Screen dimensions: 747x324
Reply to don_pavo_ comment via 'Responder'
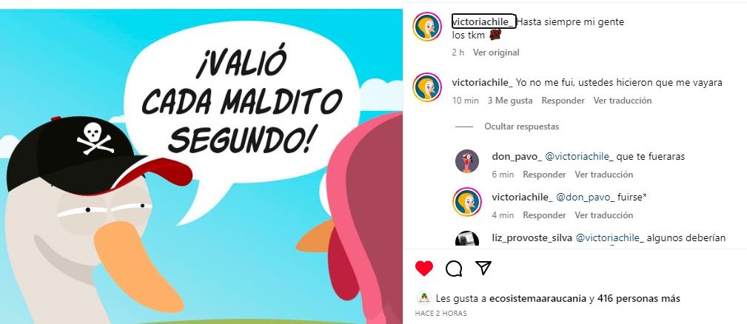(544, 175)
